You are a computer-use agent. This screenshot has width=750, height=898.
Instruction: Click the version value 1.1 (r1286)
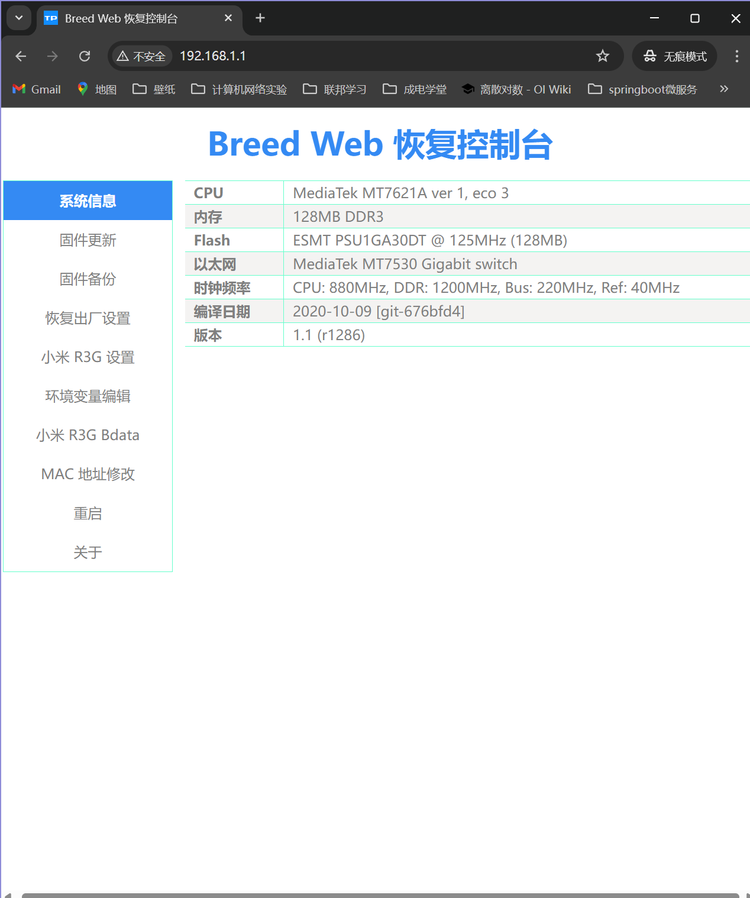tap(329, 335)
